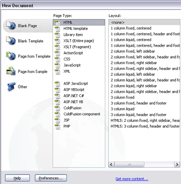Select the <none> layout

[x=144, y=23]
